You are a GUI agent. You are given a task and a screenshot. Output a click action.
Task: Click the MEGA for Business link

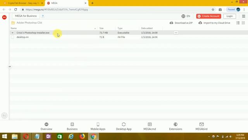(26, 16)
